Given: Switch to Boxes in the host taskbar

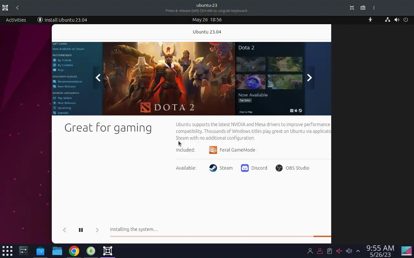Looking at the screenshot, I should point(108,251).
